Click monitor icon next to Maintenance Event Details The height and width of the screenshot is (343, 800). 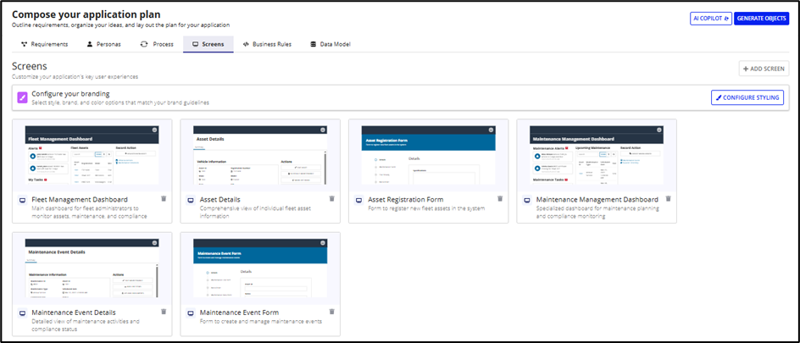pos(22,313)
